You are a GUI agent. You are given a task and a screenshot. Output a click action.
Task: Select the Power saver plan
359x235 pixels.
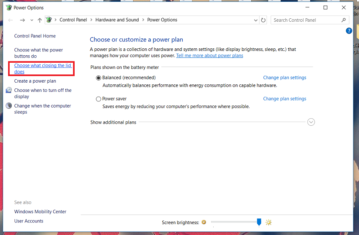(x=99, y=99)
